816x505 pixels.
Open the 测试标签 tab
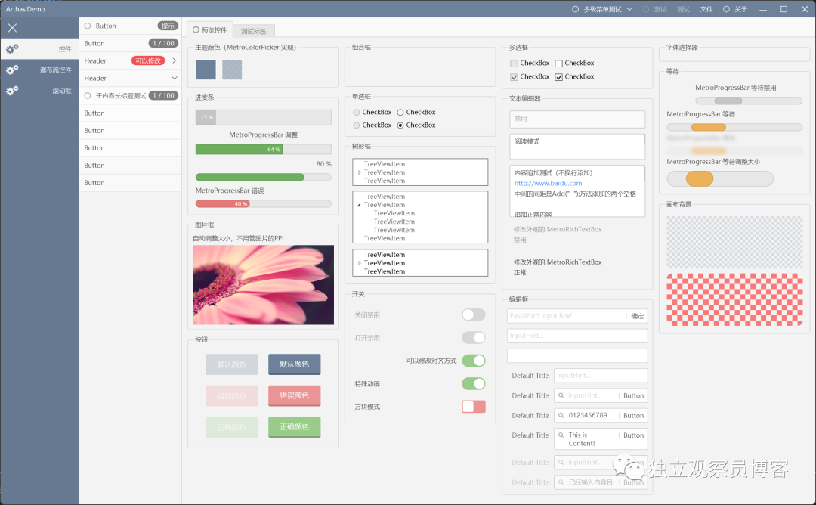pos(253,31)
